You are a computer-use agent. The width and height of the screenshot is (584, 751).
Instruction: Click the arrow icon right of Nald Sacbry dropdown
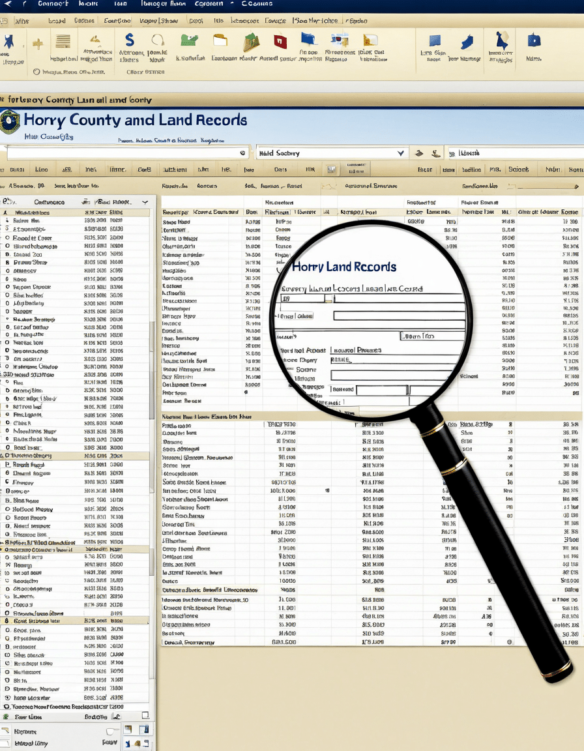(x=419, y=153)
